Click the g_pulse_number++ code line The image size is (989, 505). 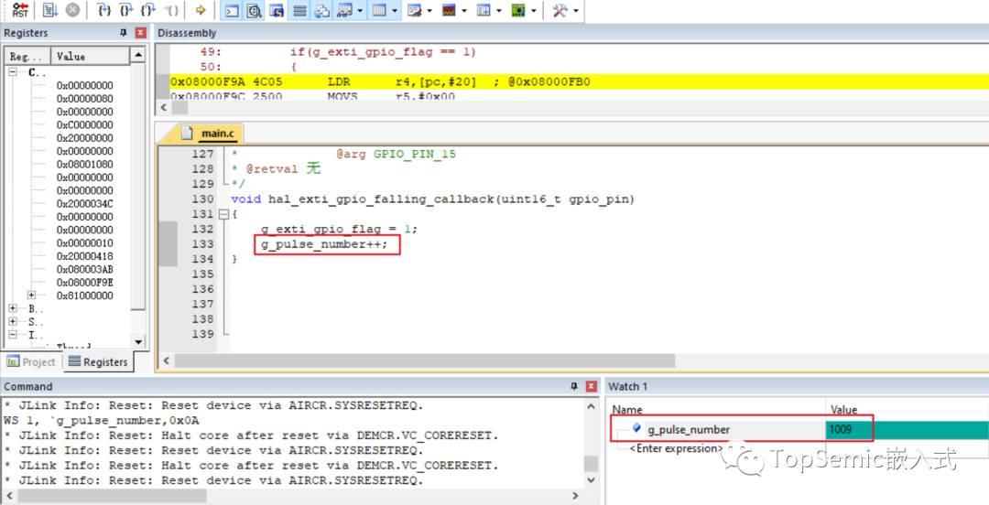coord(324,244)
